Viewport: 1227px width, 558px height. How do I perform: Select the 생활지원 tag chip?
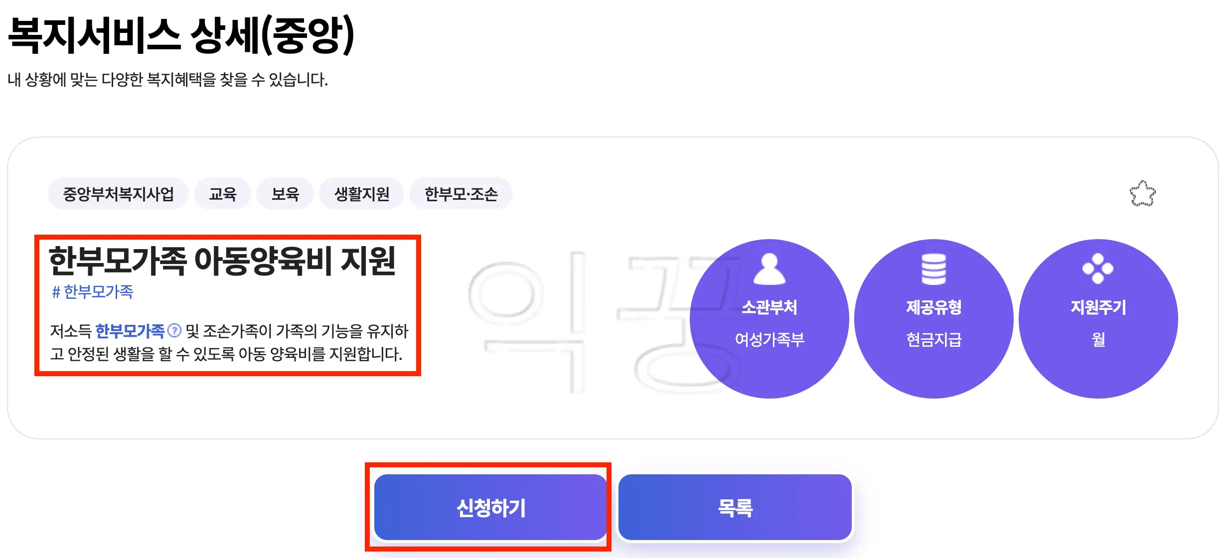(361, 194)
